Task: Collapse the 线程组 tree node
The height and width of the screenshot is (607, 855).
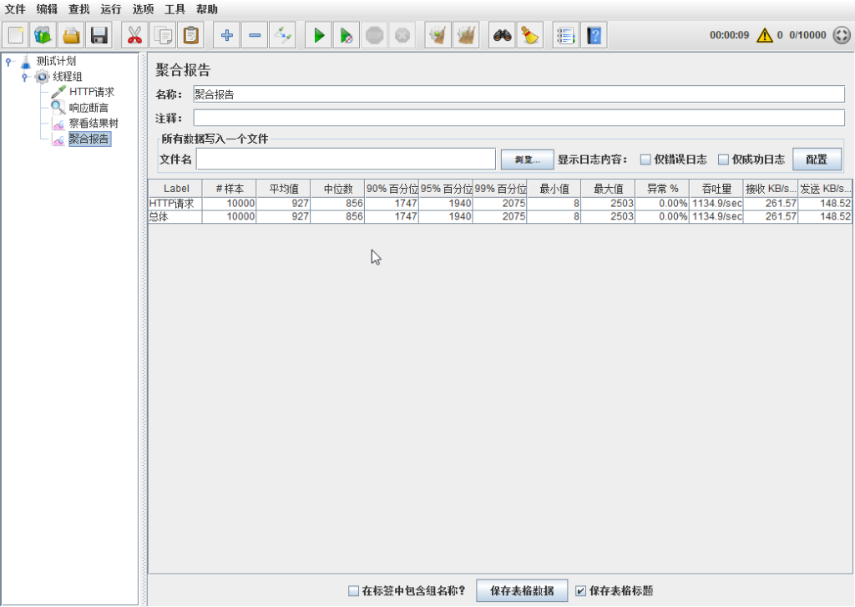Action: tap(25, 77)
